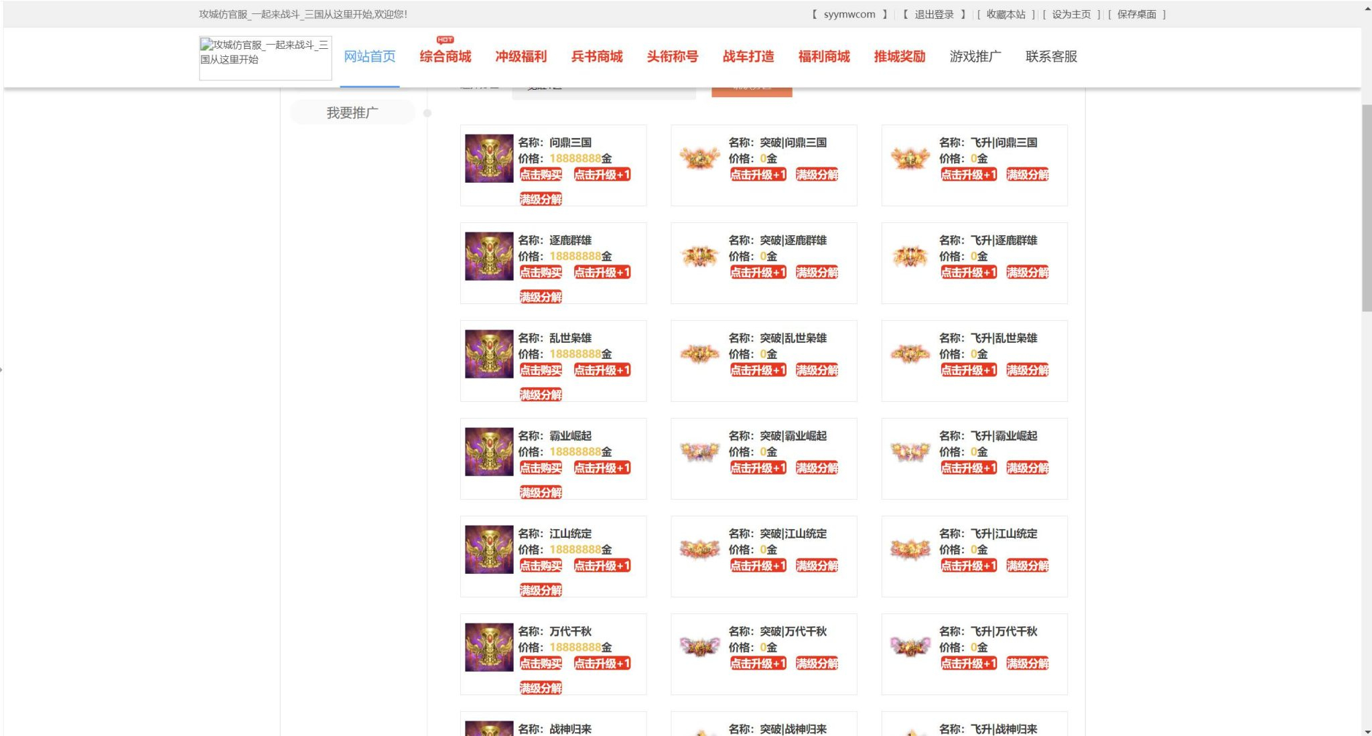Select 我要推广 in the left sidebar

352,113
